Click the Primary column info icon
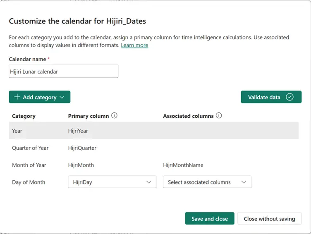The height and width of the screenshot is (234, 311). point(115,116)
